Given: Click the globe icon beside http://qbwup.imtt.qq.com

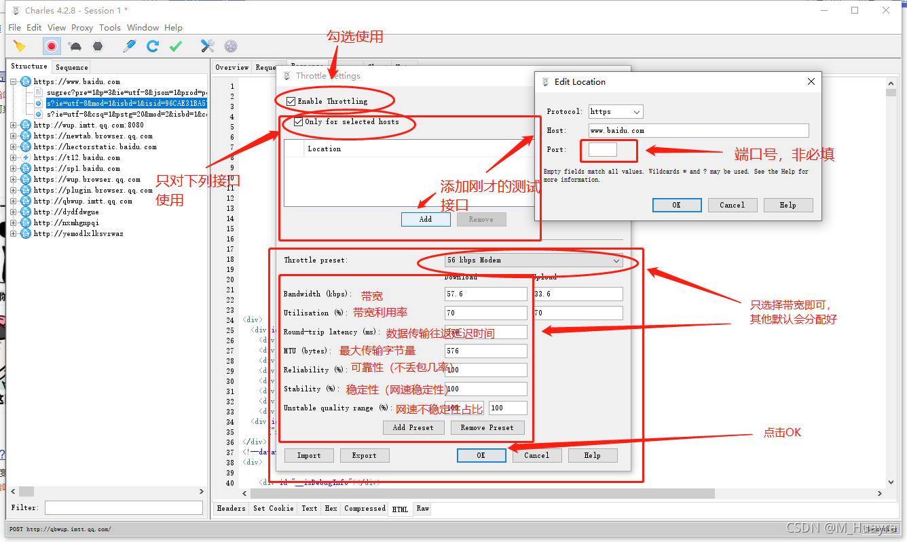Looking at the screenshot, I should (x=26, y=201).
